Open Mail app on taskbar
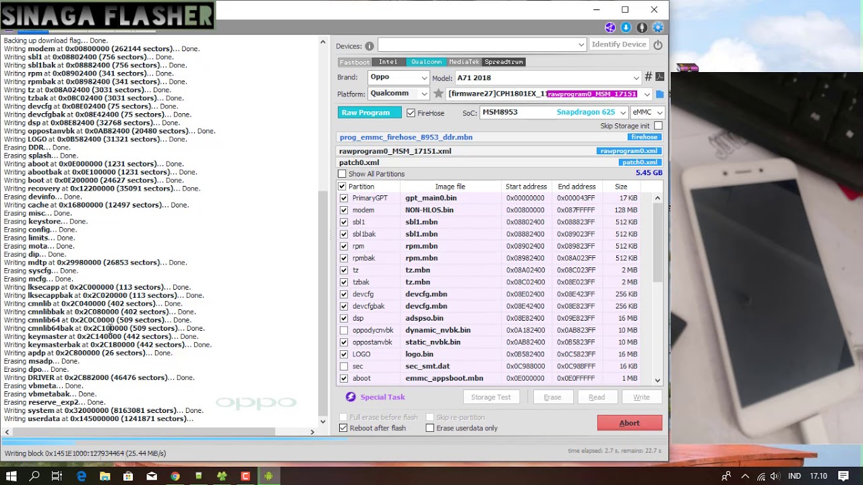Image resolution: width=863 pixels, height=485 pixels. (152, 476)
